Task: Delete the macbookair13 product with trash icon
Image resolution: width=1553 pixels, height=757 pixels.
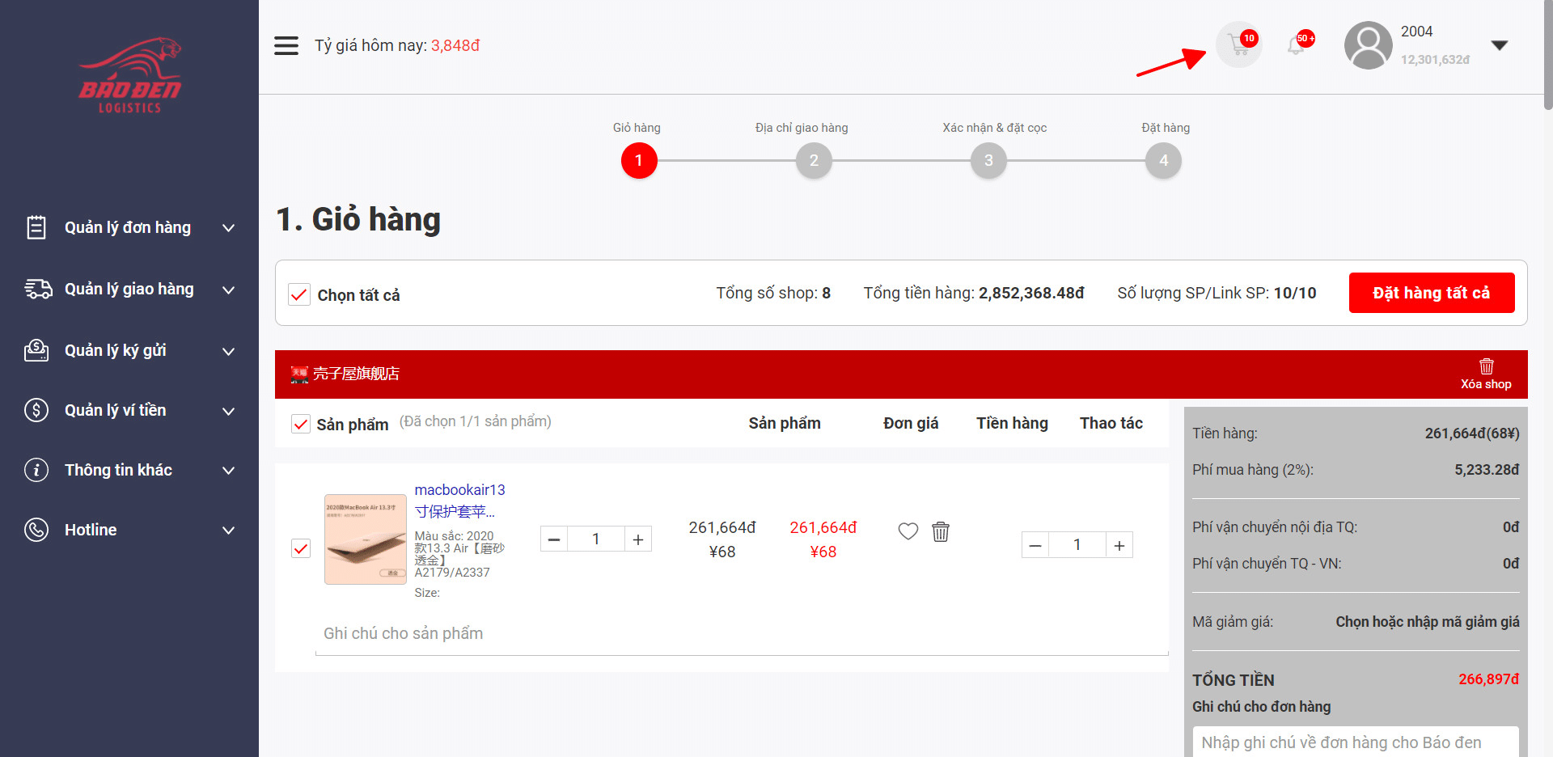Action: [941, 531]
